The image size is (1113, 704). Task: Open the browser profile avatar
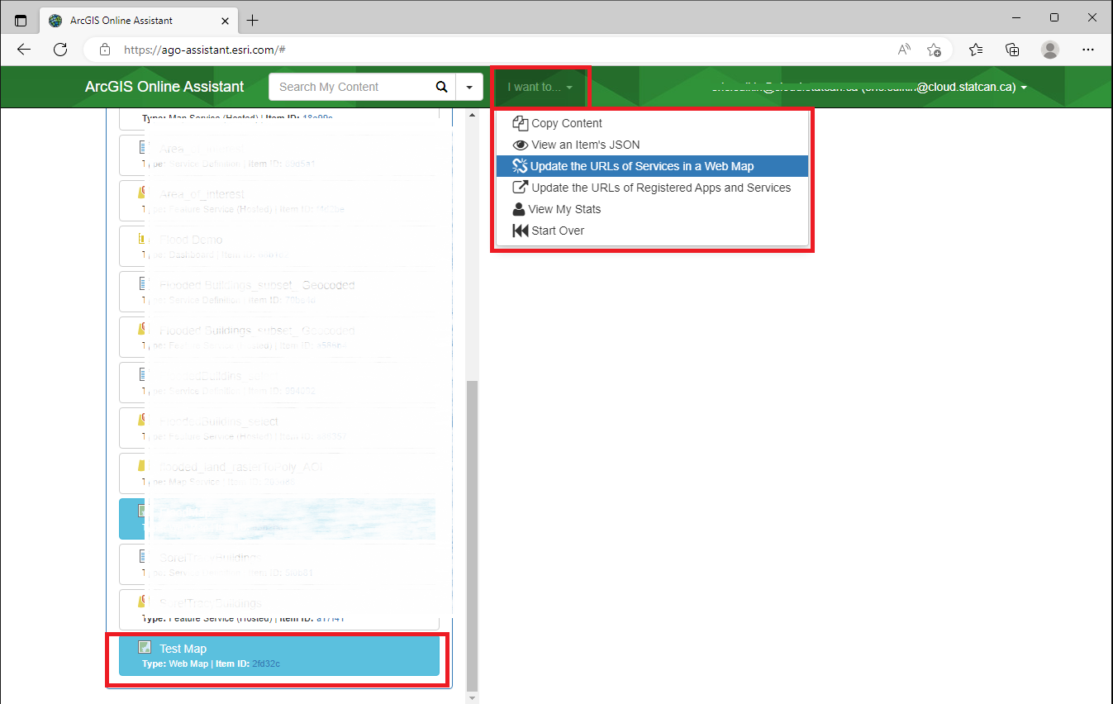[x=1050, y=50]
